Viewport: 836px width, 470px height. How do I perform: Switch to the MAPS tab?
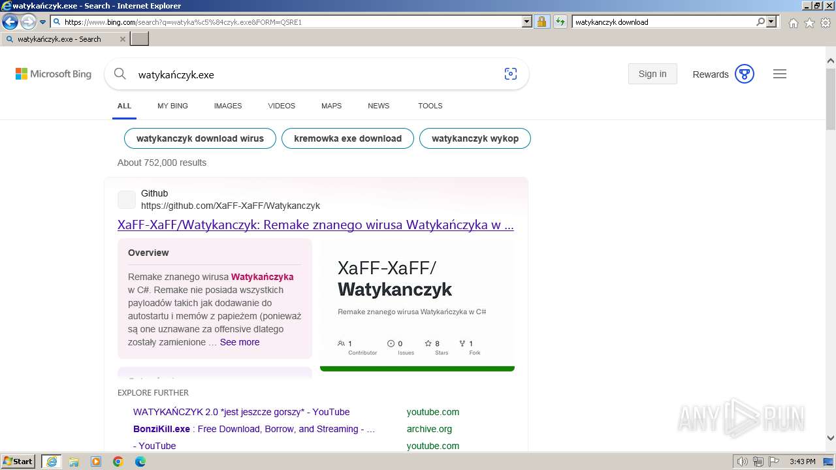coord(331,106)
